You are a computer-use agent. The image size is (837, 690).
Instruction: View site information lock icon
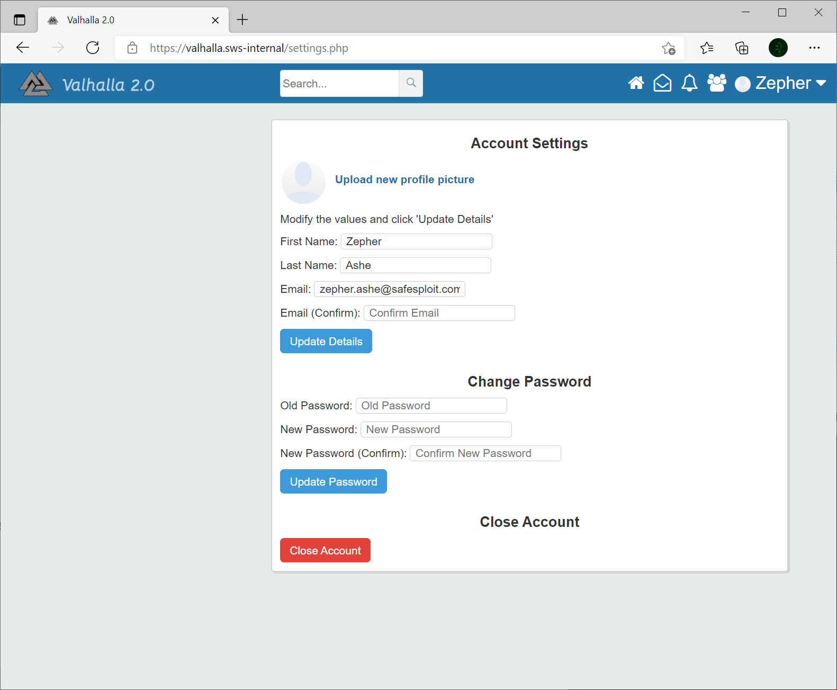tap(132, 48)
